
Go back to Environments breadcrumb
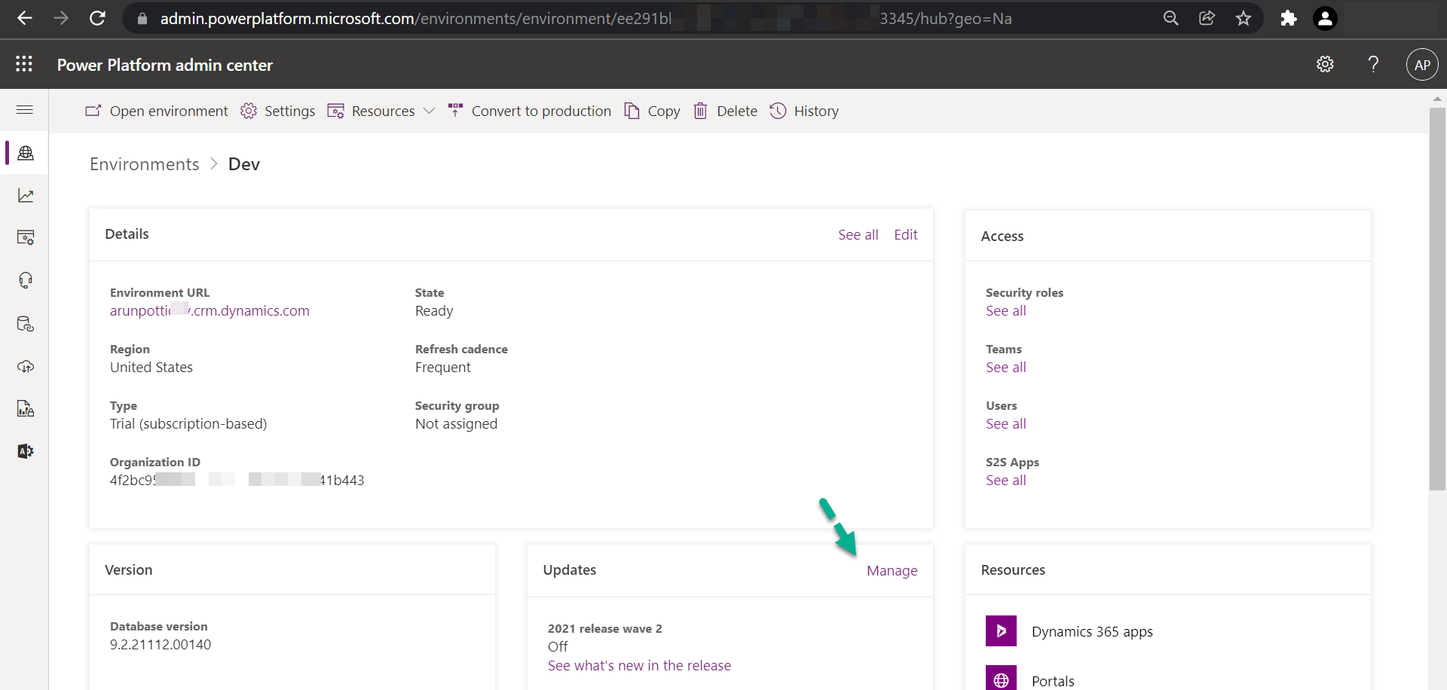145,164
